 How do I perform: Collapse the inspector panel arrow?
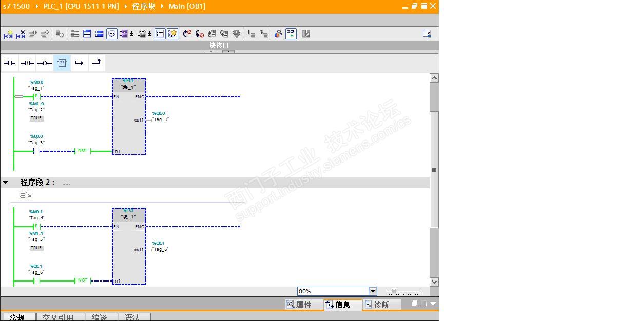click(x=433, y=304)
